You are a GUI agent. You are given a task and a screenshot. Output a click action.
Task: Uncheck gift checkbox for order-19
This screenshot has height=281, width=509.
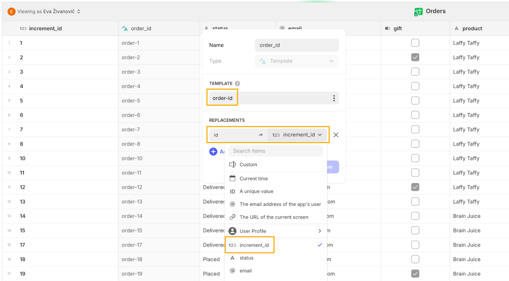[x=415, y=273]
